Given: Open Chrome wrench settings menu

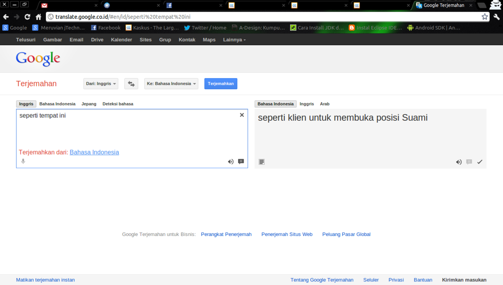Looking at the screenshot, I should [x=496, y=17].
